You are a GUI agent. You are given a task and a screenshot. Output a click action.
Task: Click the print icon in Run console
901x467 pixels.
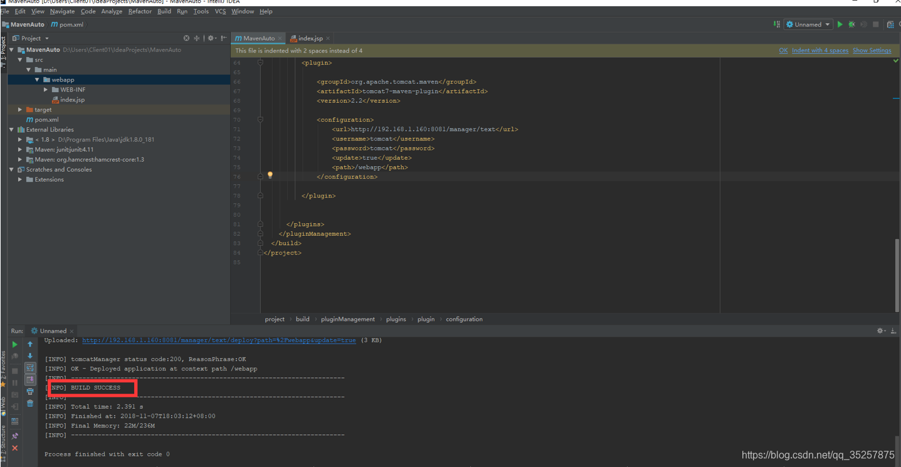tap(29, 391)
